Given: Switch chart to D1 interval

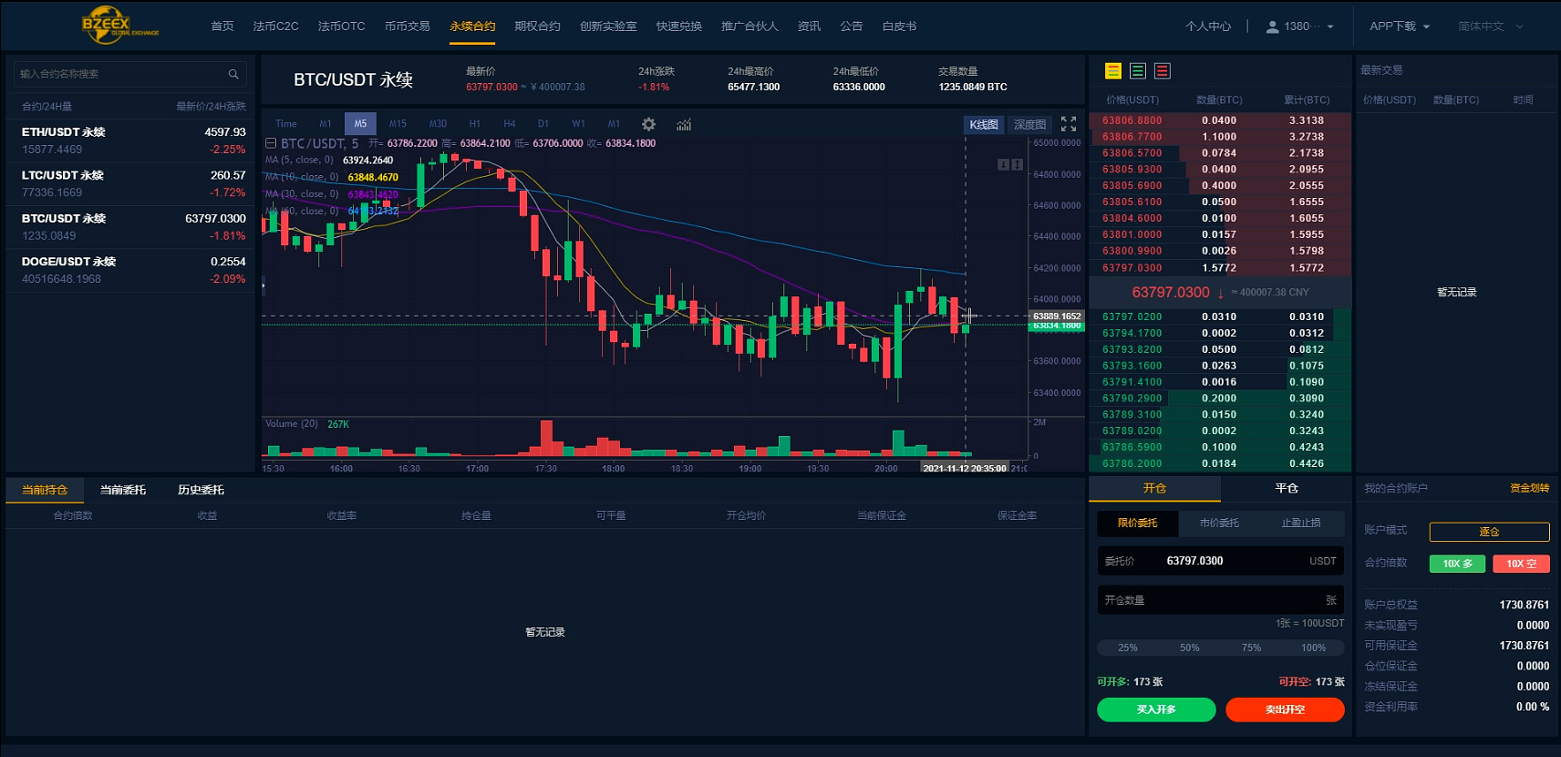Looking at the screenshot, I should (x=543, y=124).
